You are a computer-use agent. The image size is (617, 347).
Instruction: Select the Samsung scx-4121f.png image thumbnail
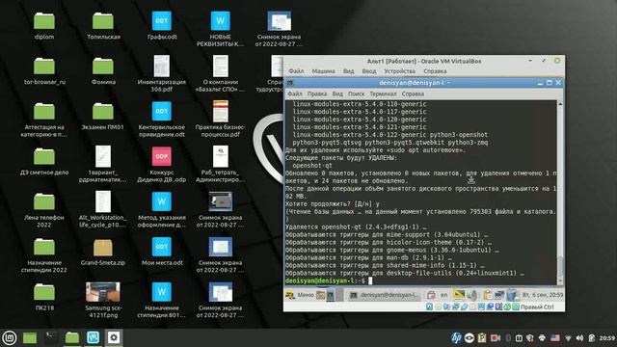[103, 292]
